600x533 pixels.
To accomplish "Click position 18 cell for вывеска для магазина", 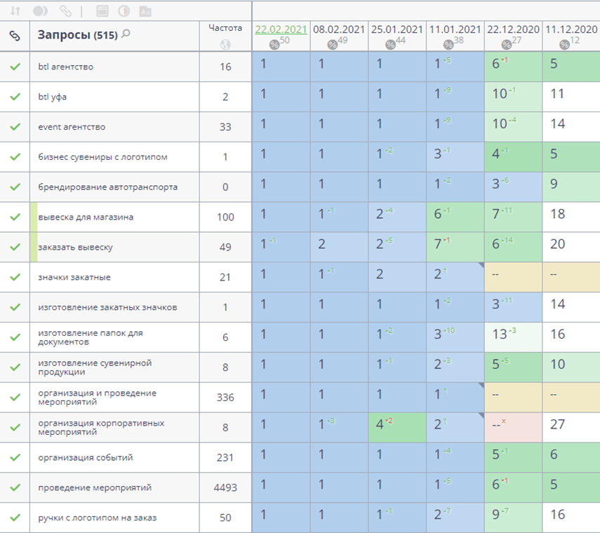I will pyautogui.click(x=571, y=217).
